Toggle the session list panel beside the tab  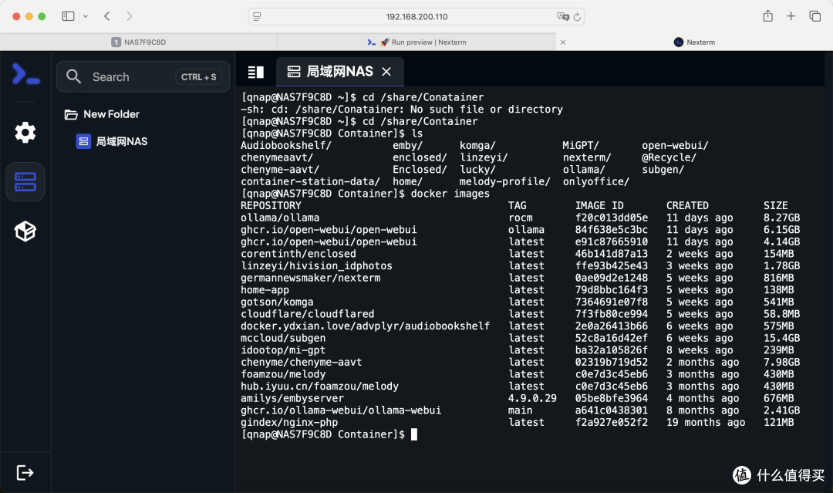click(255, 71)
